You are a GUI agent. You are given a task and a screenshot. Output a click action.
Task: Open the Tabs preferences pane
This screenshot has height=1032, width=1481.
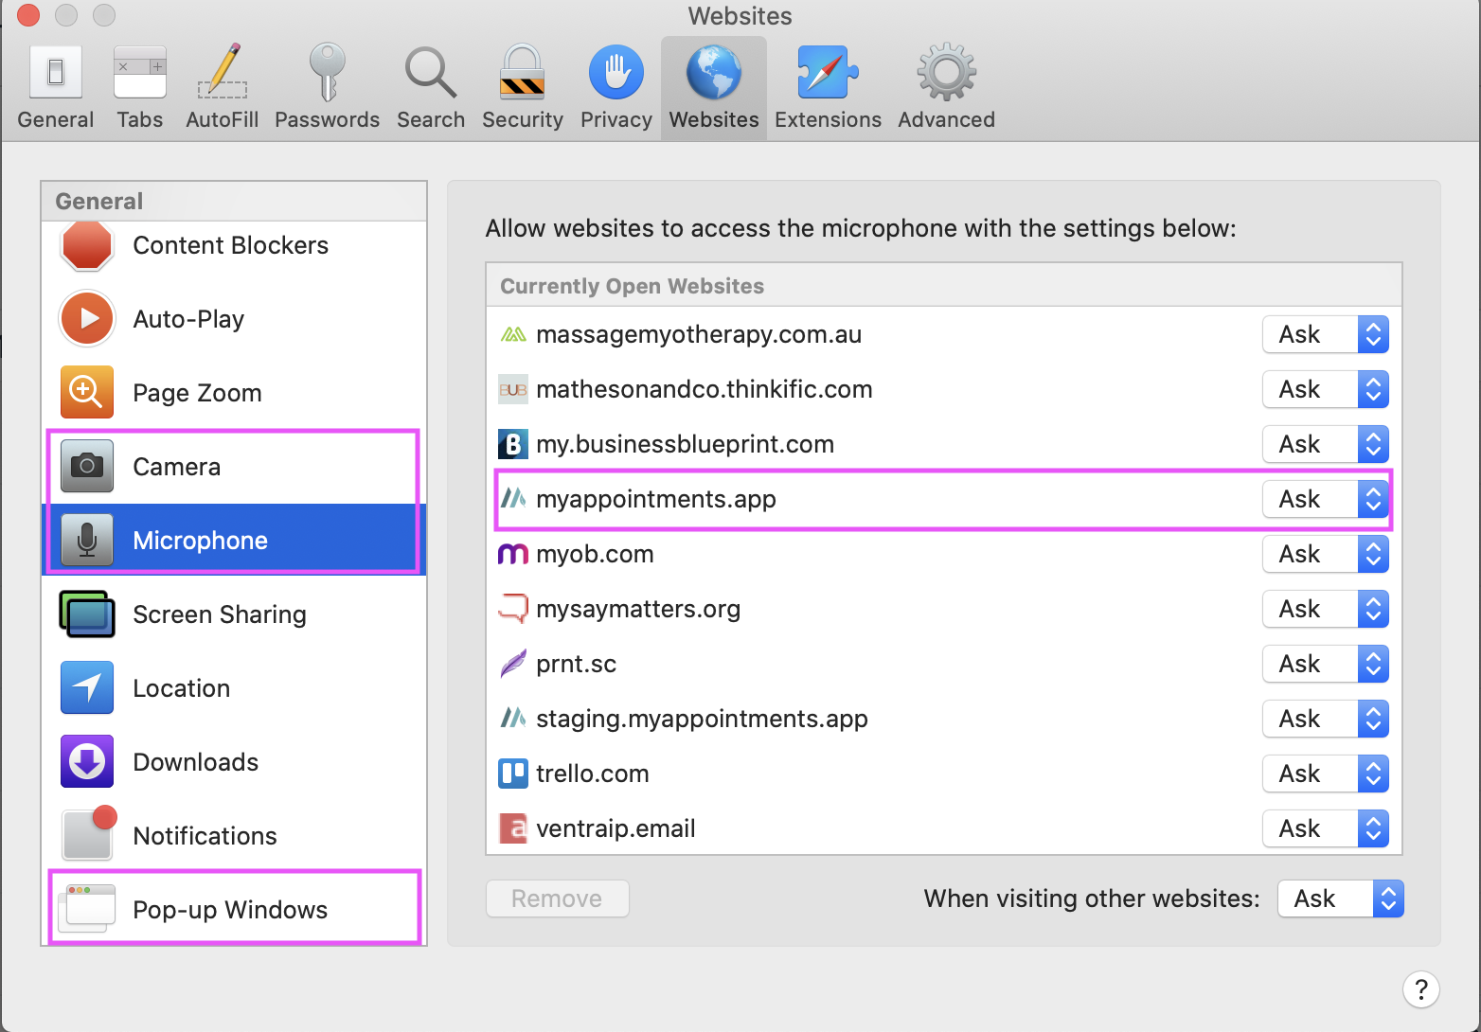pyautogui.click(x=140, y=74)
